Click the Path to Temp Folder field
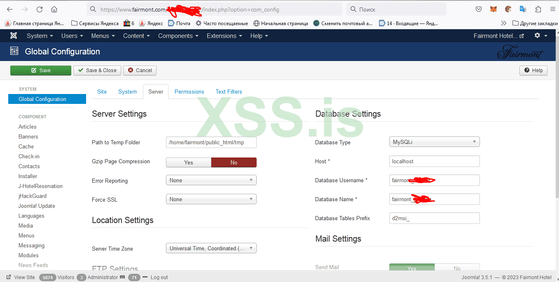The width and height of the screenshot is (559, 282). pos(211,142)
